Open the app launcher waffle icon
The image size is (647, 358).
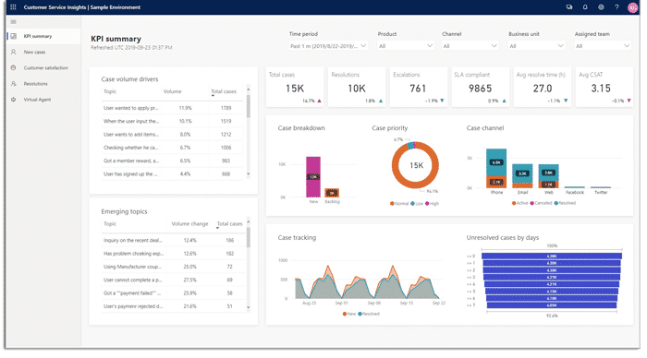click(x=13, y=7)
